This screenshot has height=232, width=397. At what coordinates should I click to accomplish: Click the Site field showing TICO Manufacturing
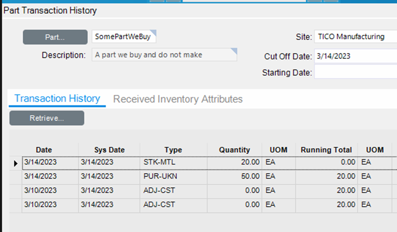[356, 37]
